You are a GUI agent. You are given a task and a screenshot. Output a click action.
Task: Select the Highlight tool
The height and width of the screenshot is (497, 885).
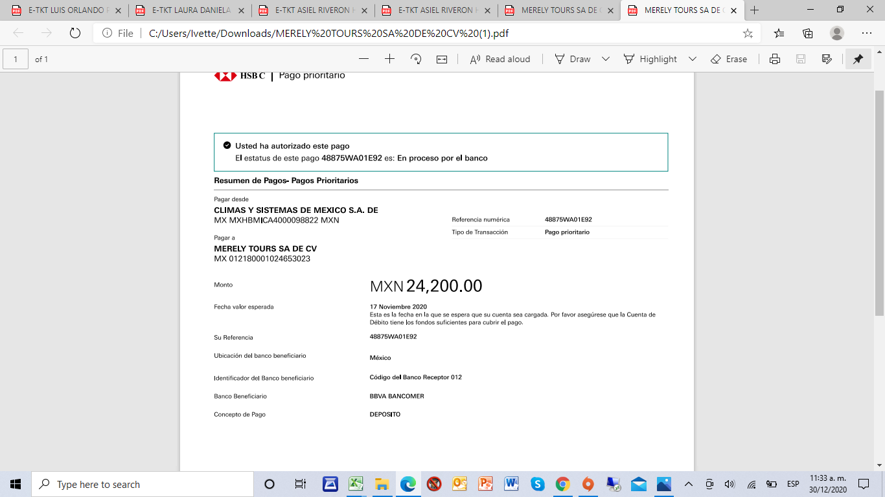pyautogui.click(x=650, y=59)
